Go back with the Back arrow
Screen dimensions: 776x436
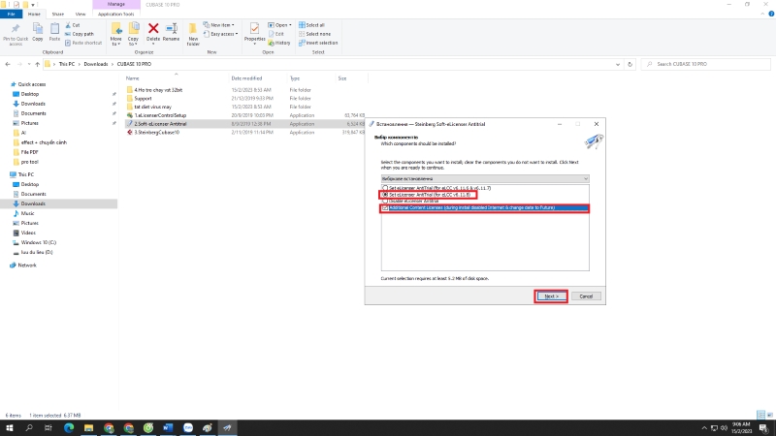(x=8, y=64)
